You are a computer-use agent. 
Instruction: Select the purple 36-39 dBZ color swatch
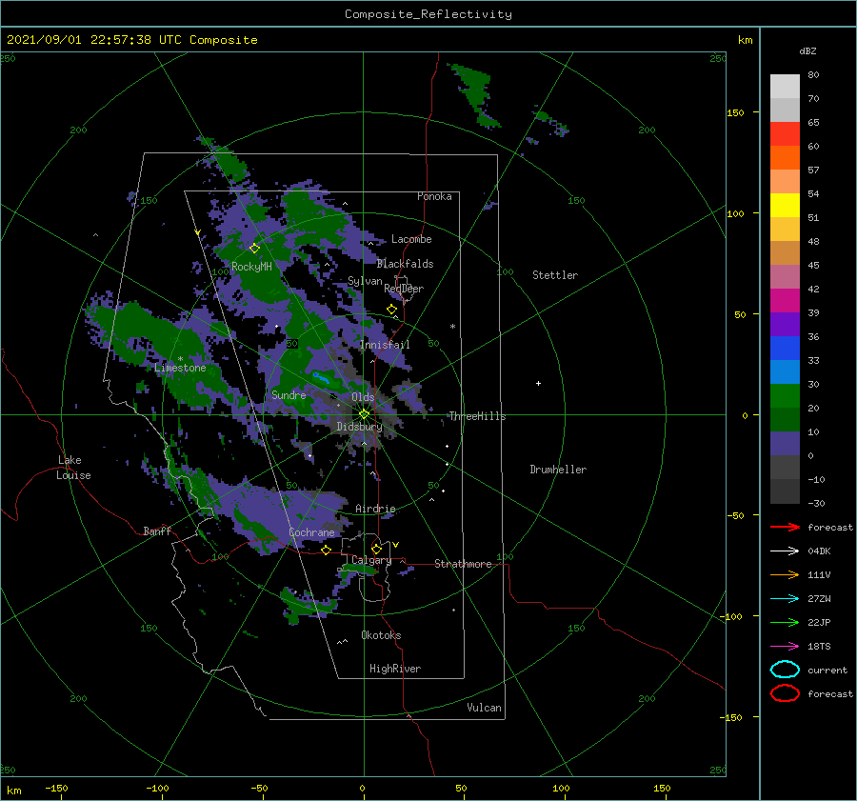pos(785,324)
